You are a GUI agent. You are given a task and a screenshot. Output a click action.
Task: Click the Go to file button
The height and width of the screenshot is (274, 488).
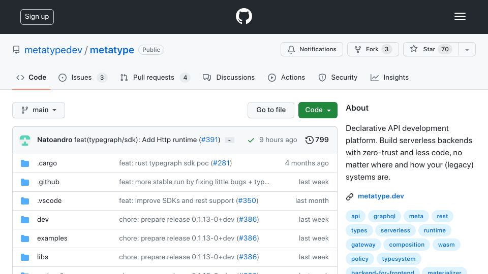tap(271, 110)
